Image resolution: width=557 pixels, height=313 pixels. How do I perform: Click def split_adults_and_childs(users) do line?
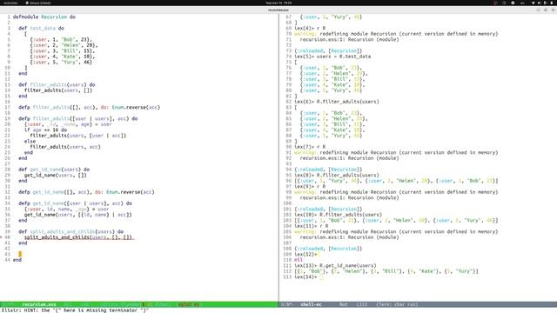pyautogui.click(x=71, y=231)
